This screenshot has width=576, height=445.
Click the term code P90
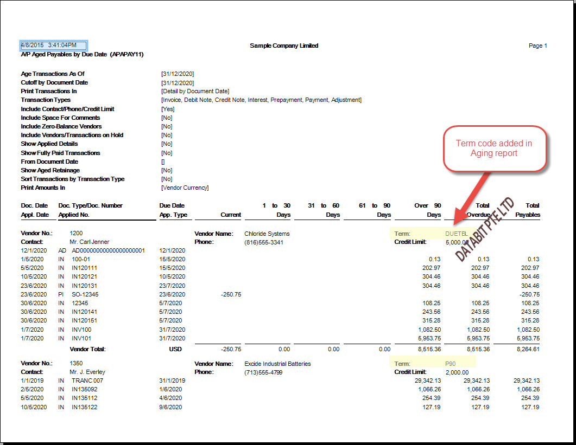[451, 364]
